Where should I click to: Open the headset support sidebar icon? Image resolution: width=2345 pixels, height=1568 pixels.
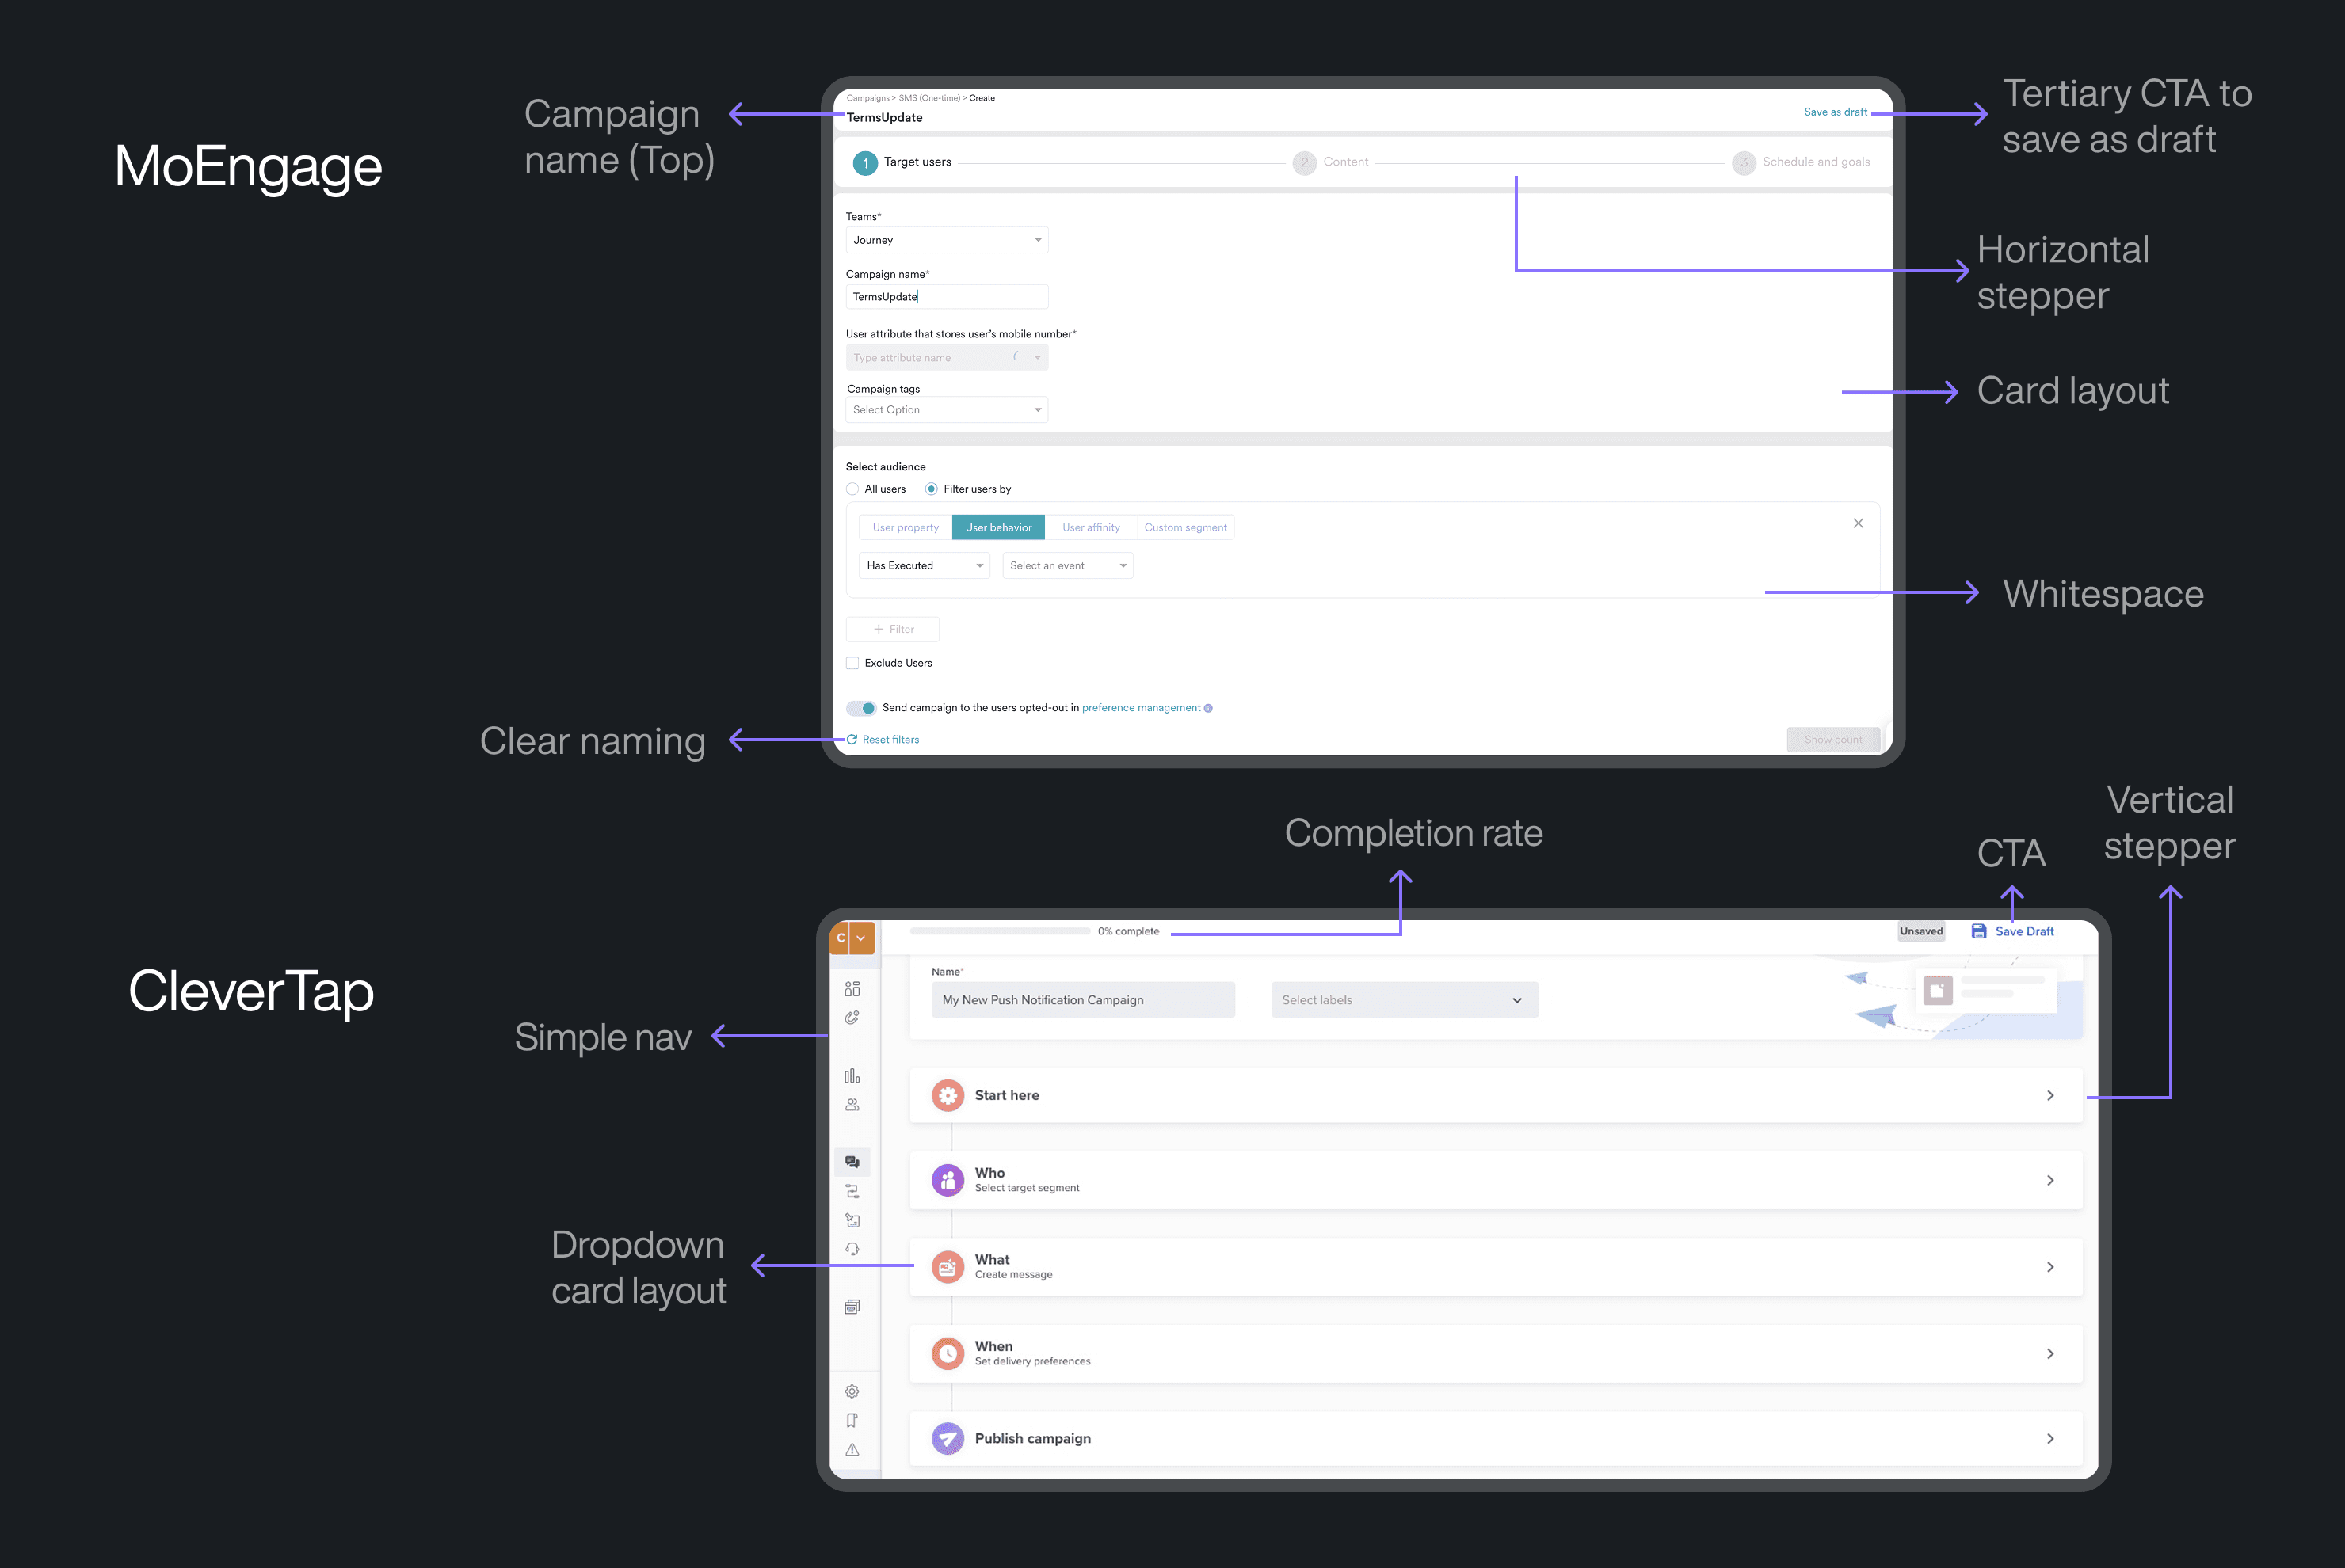(x=852, y=1249)
